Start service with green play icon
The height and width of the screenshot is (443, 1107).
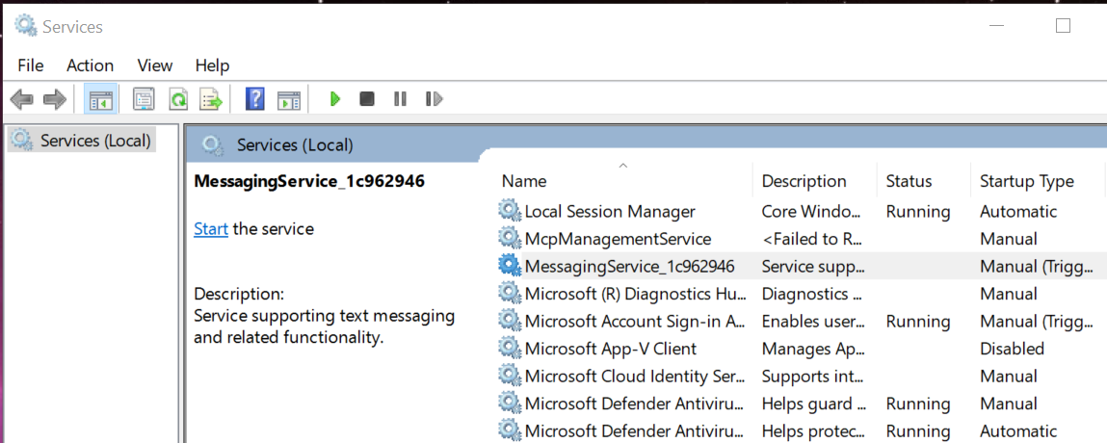(x=335, y=99)
